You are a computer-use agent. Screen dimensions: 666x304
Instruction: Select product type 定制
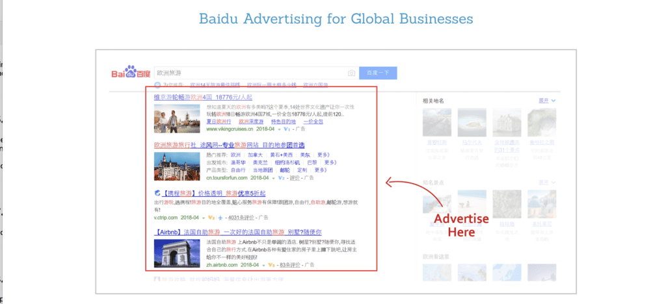(x=302, y=170)
